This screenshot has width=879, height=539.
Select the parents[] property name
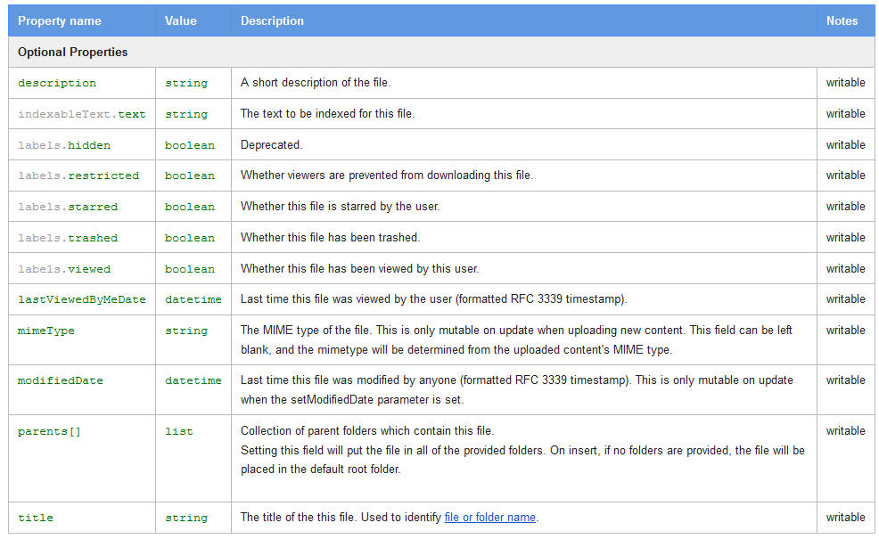[x=49, y=431]
